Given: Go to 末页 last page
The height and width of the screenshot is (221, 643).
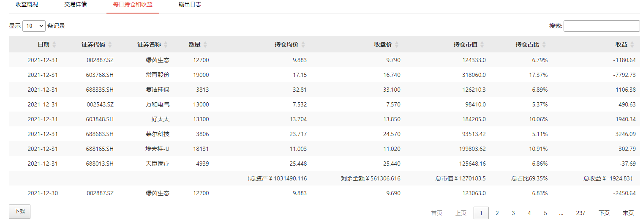Looking at the screenshot, I should [x=628, y=213].
